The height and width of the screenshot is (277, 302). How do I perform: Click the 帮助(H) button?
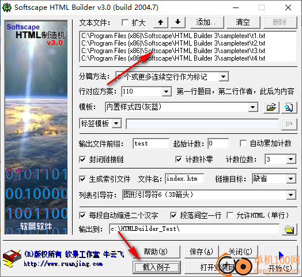pos(156,252)
